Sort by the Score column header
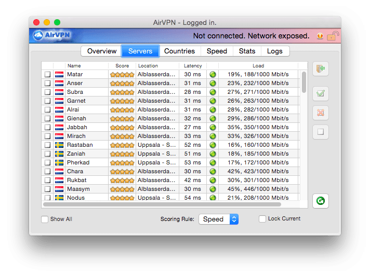Screen dimensions: 370x277 pos(122,66)
